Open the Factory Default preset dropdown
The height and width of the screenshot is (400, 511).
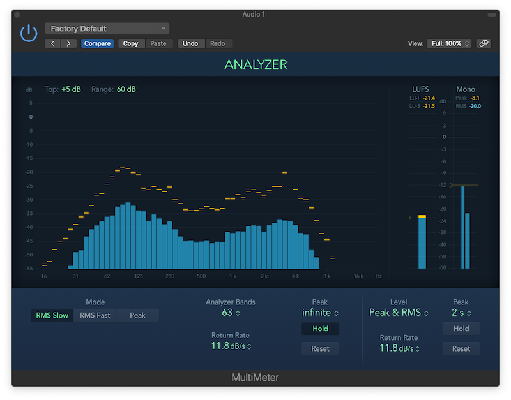[107, 29]
